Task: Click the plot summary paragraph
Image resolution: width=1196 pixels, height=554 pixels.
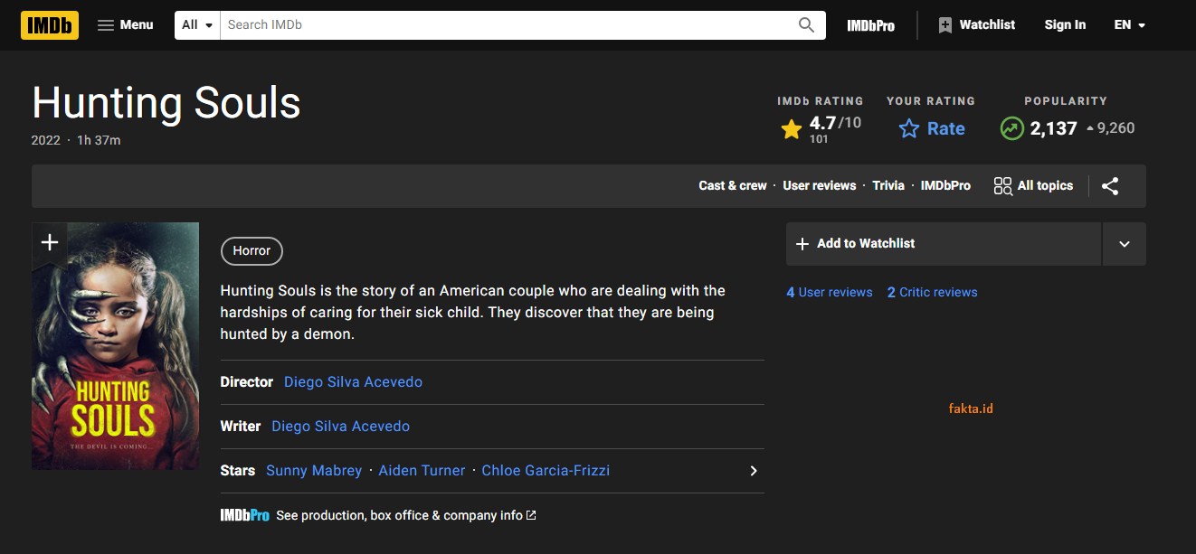Action: [473, 313]
